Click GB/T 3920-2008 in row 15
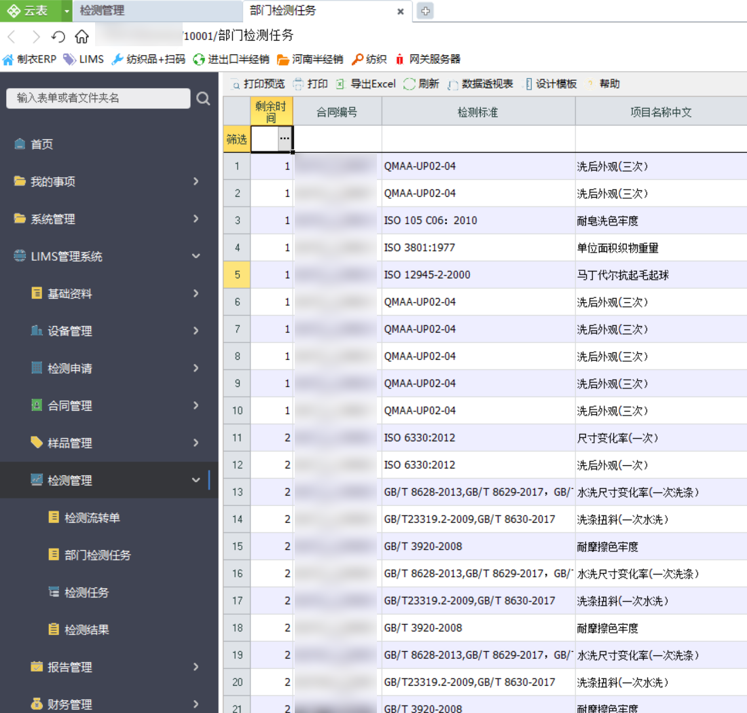The height and width of the screenshot is (713, 747). [x=478, y=547]
